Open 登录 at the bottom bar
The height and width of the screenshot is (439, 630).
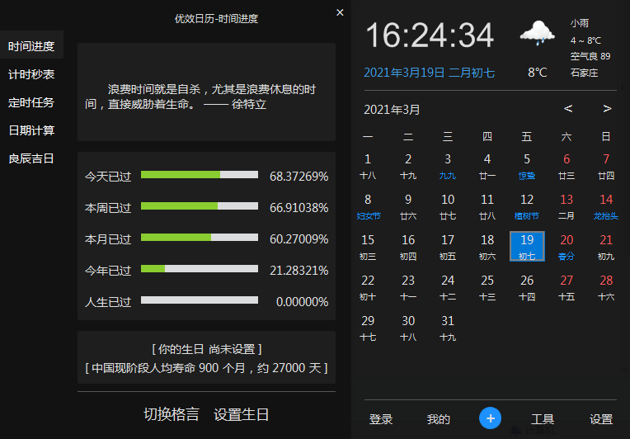tap(381, 419)
